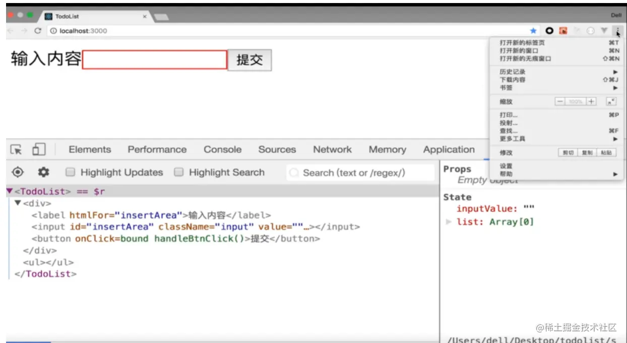Screen dimensions: 627x343
Task: Expand the list Array[0] state entry
Action: [x=449, y=222]
